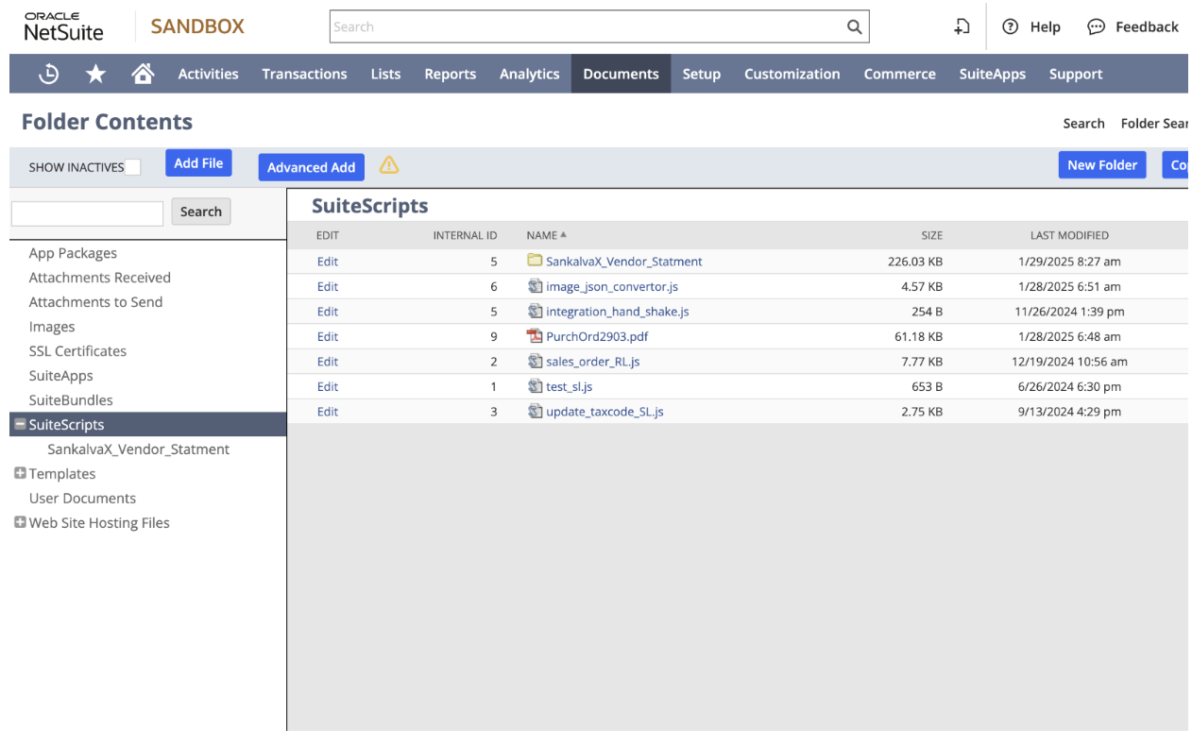Screen dimensions: 1192x746
Task: Click the image_json_convertor.js file icon
Action: [x=535, y=286]
